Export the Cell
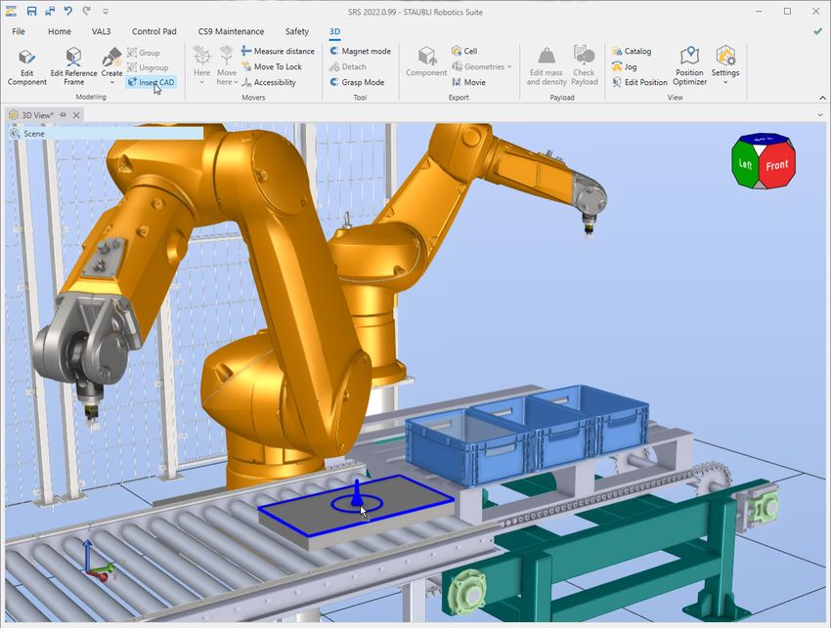 click(x=464, y=51)
